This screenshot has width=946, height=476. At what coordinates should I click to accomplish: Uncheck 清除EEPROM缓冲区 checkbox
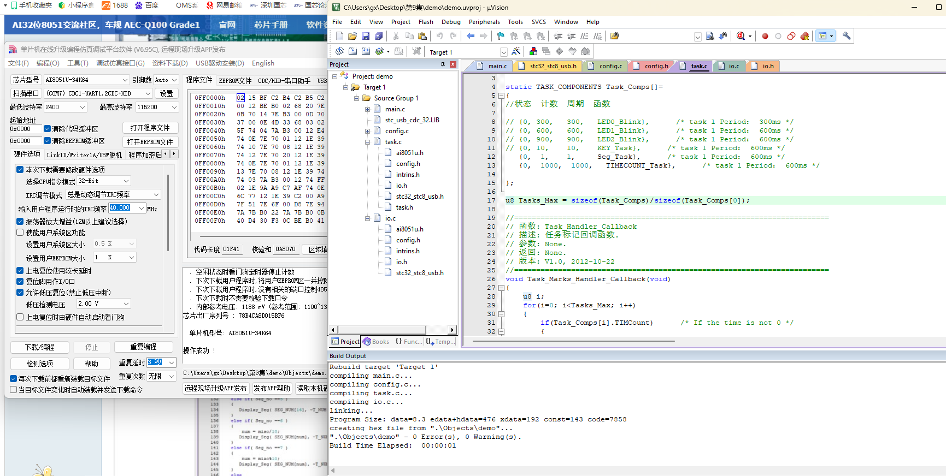[x=48, y=141]
